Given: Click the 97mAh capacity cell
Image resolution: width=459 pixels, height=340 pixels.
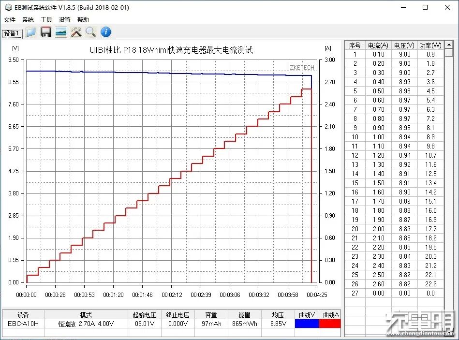Looking at the screenshot, I should (211, 324).
